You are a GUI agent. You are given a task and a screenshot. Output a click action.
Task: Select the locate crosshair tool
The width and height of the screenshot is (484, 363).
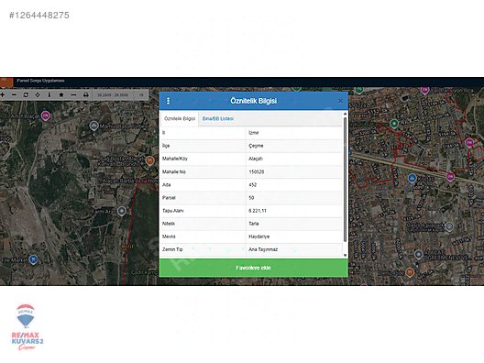tap(38, 94)
